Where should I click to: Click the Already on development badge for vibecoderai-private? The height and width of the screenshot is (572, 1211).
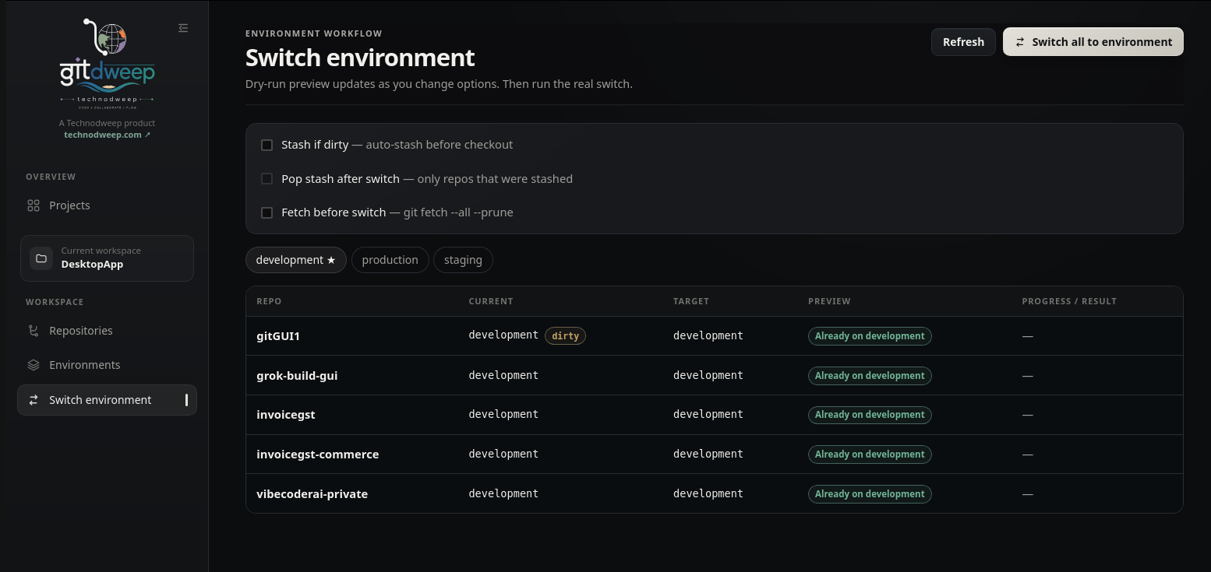click(x=870, y=494)
